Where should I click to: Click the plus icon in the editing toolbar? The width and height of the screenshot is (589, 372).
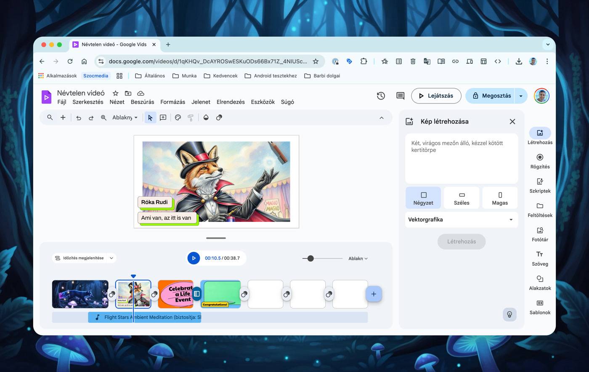(x=63, y=118)
